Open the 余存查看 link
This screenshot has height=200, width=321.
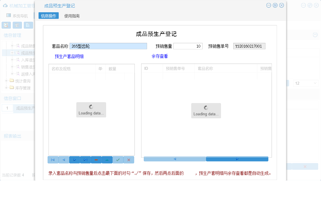(160, 56)
